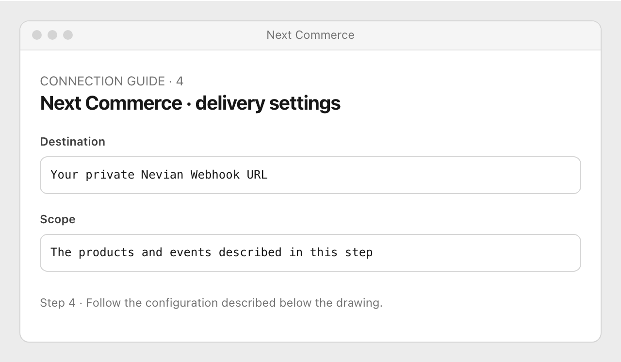Click the third zoom window dot

[x=68, y=35]
